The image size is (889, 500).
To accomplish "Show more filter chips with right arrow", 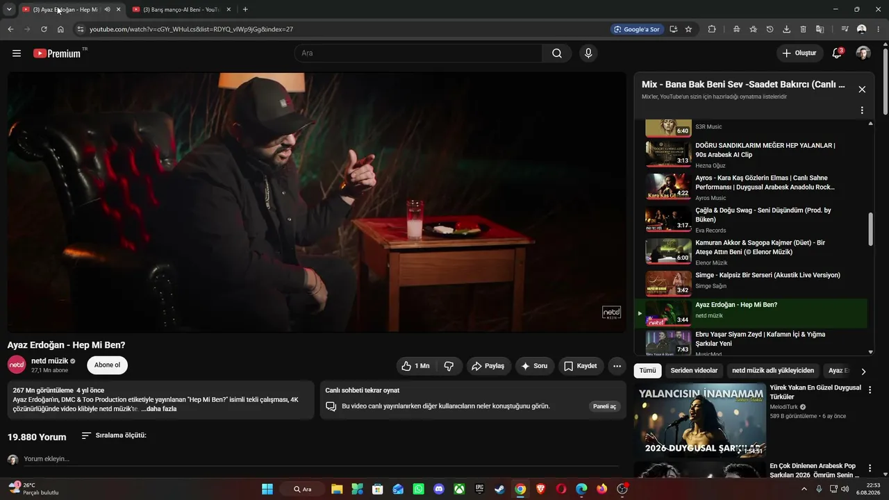I will [x=863, y=372].
